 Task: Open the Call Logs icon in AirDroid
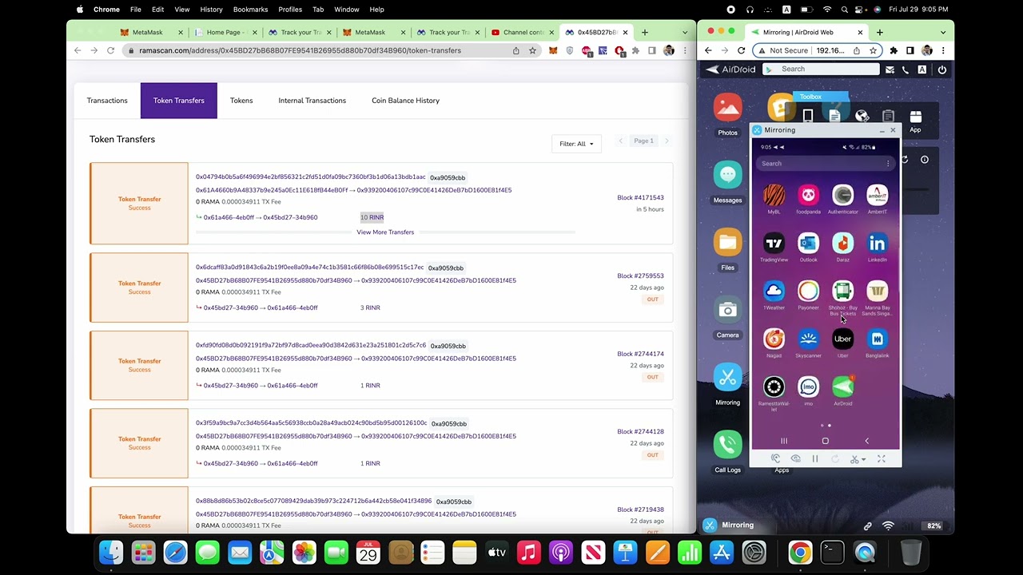pyautogui.click(x=727, y=444)
